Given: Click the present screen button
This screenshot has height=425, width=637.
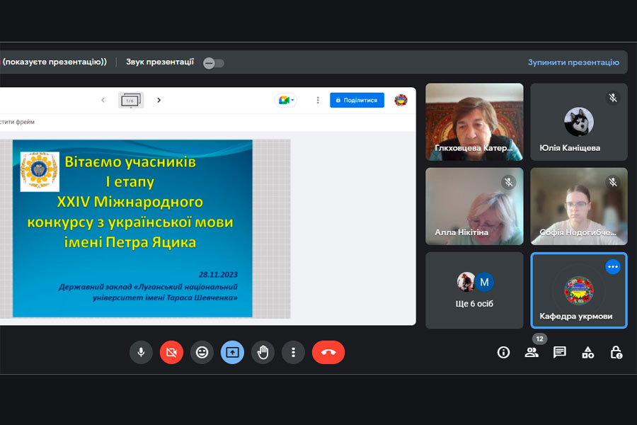Looking at the screenshot, I should pyautogui.click(x=232, y=352).
